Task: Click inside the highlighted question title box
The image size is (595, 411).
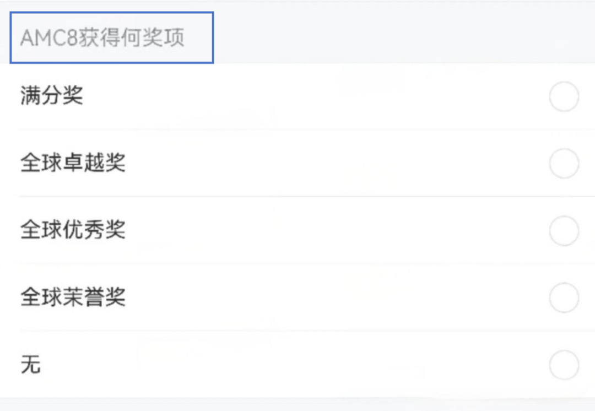Action: pos(111,37)
